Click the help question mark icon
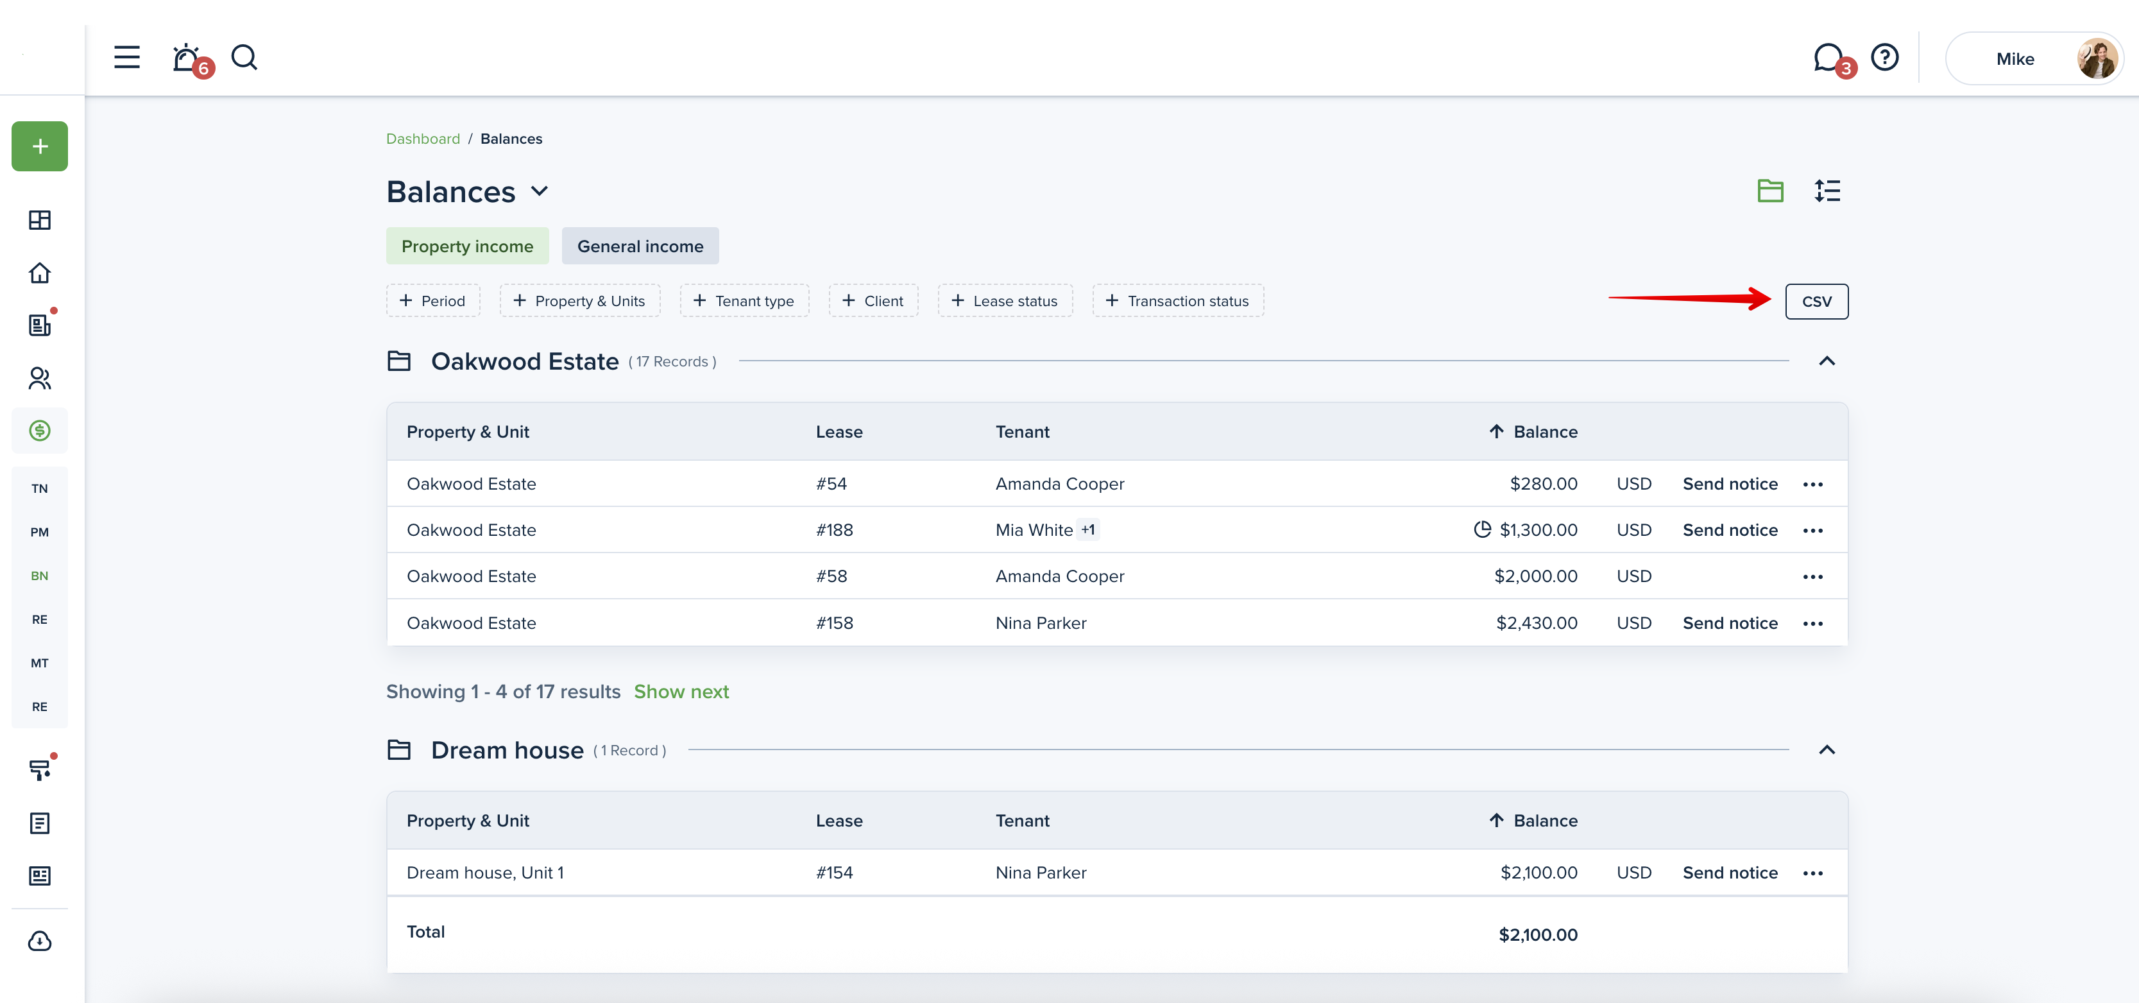 pos(1884,57)
